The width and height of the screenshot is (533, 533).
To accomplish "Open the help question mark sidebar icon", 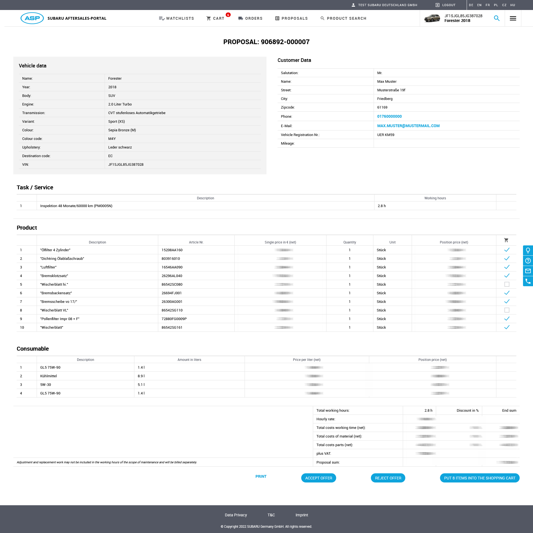I will (528, 261).
